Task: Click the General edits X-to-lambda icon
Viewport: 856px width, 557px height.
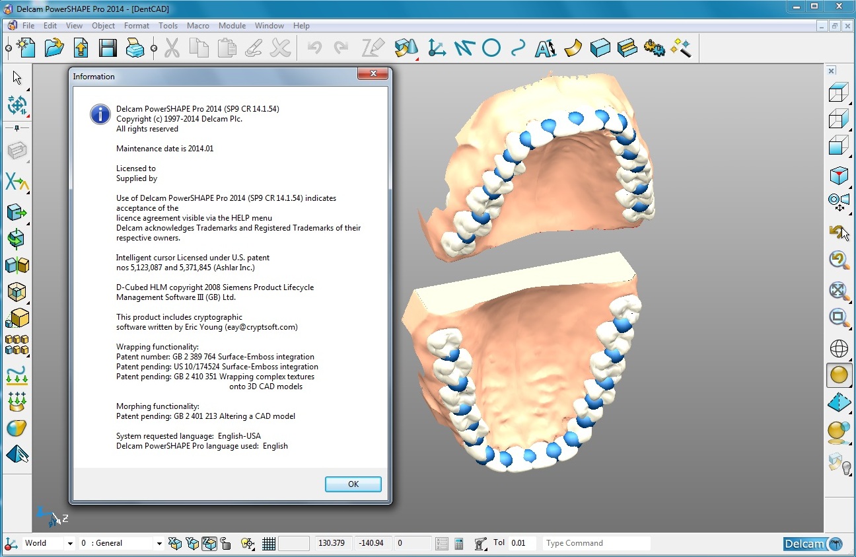Action: coord(17,180)
